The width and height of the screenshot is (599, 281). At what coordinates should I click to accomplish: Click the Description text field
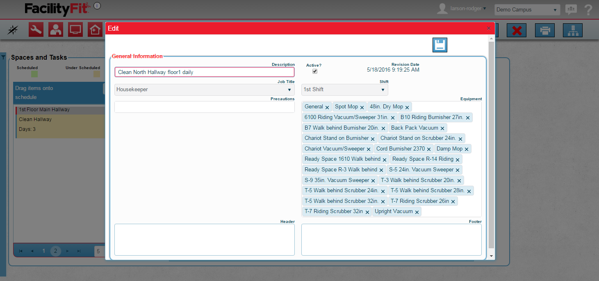(x=204, y=72)
